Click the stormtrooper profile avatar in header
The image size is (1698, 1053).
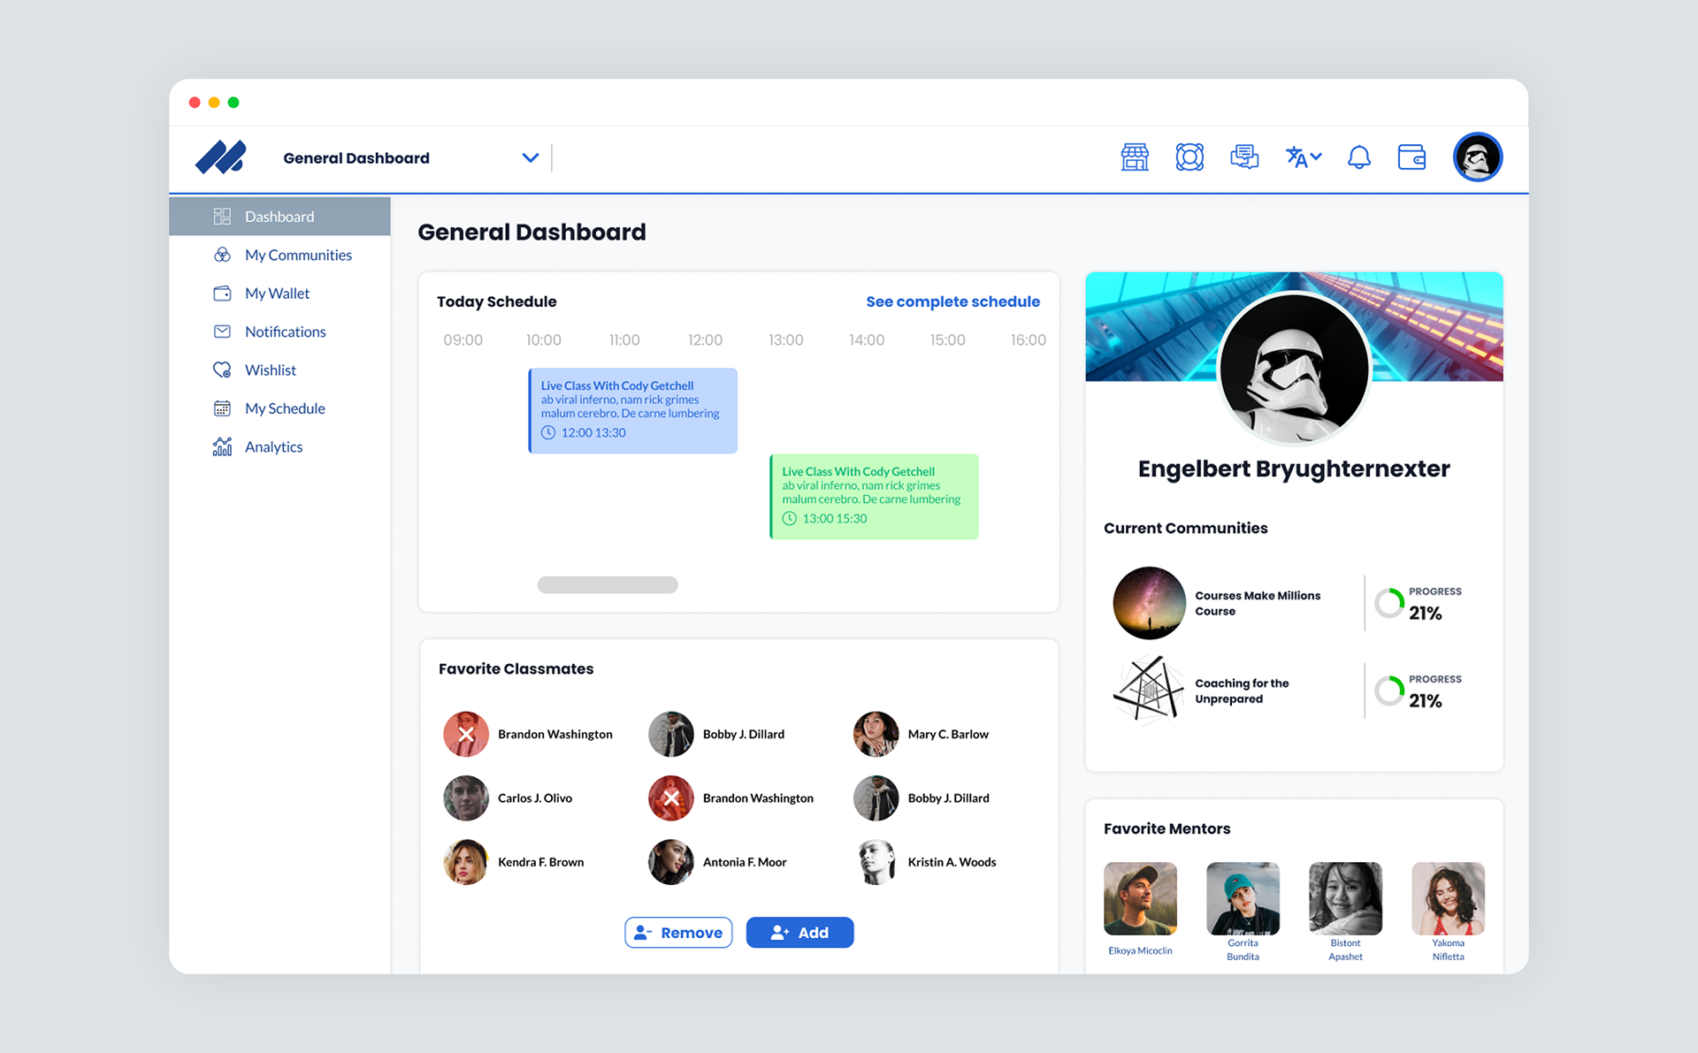1477,157
